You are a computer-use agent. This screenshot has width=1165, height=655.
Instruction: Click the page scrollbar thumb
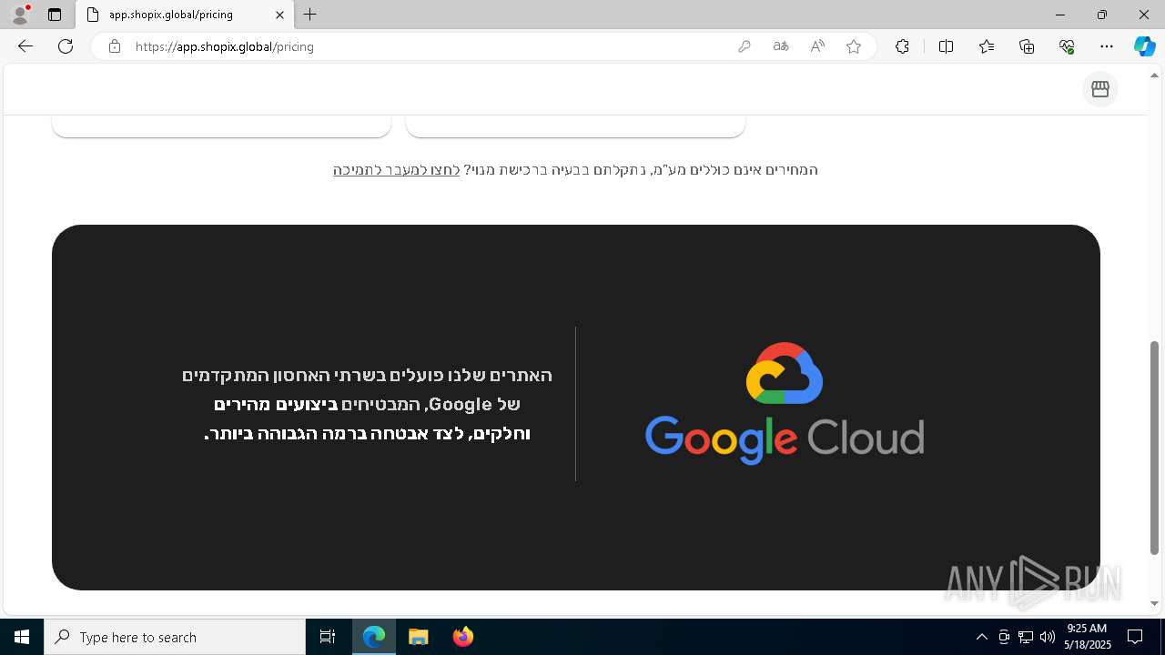[x=1155, y=448]
